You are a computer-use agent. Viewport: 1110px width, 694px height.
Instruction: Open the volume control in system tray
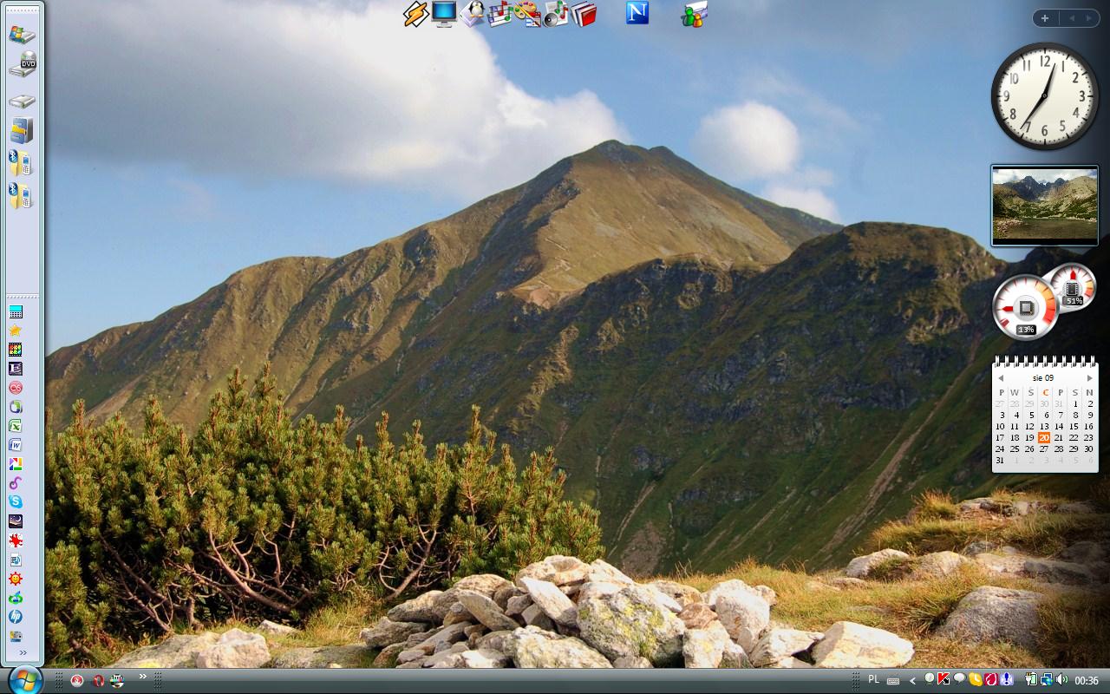(x=1062, y=680)
